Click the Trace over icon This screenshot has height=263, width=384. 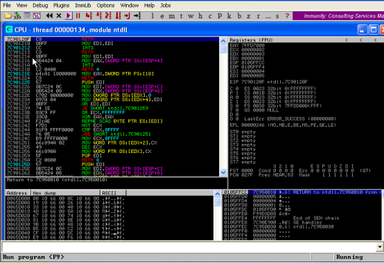118,16
